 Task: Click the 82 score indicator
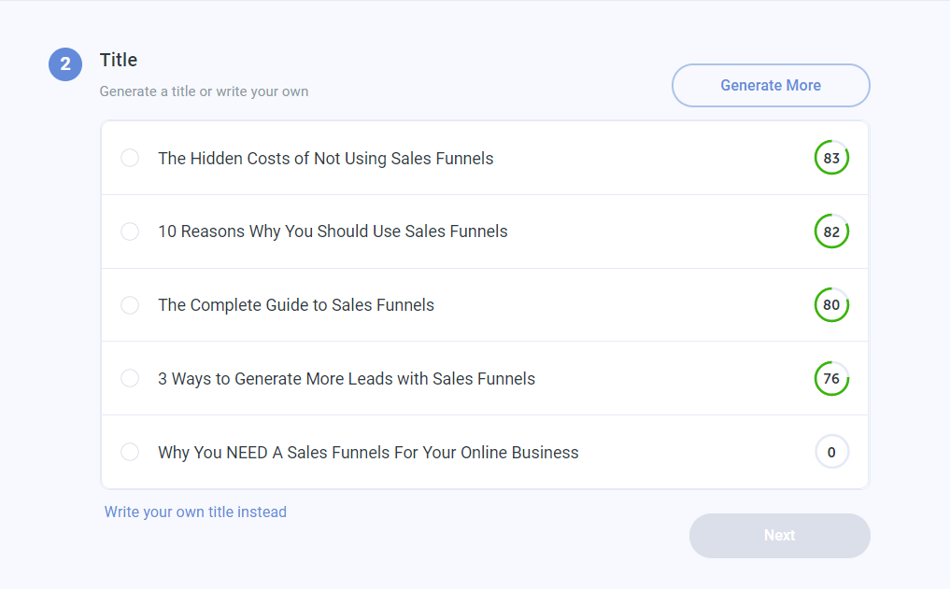pyautogui.click(x=831, y=231)
